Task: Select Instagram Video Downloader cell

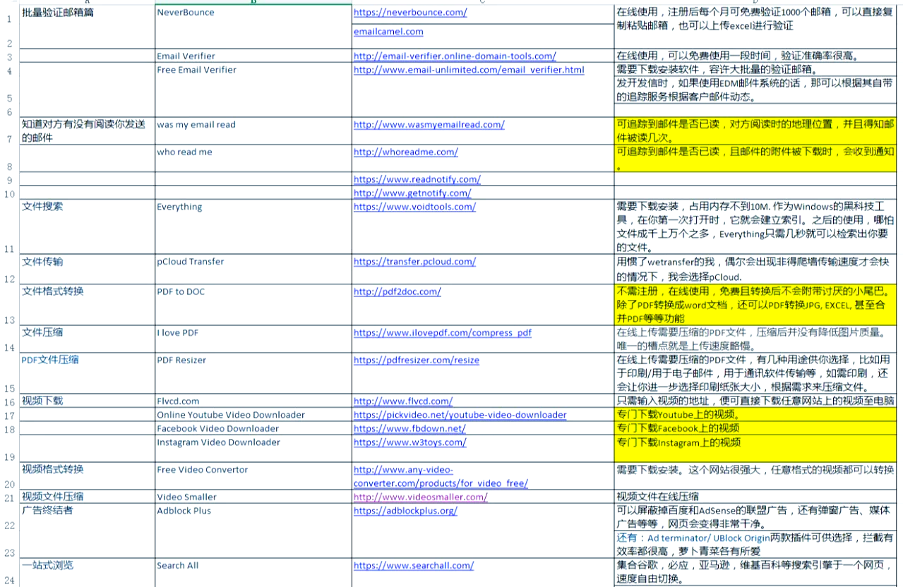Action: 253,449
